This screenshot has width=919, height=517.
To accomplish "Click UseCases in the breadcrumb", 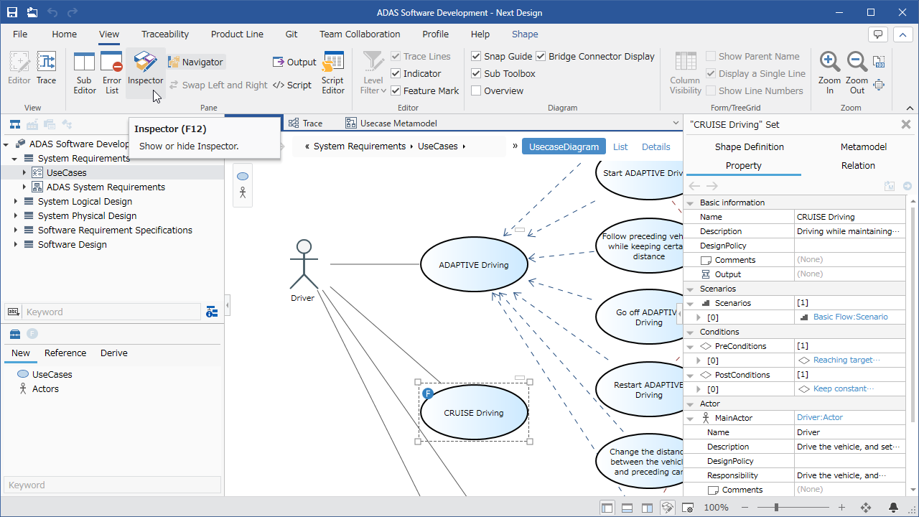I will (437, 146).
